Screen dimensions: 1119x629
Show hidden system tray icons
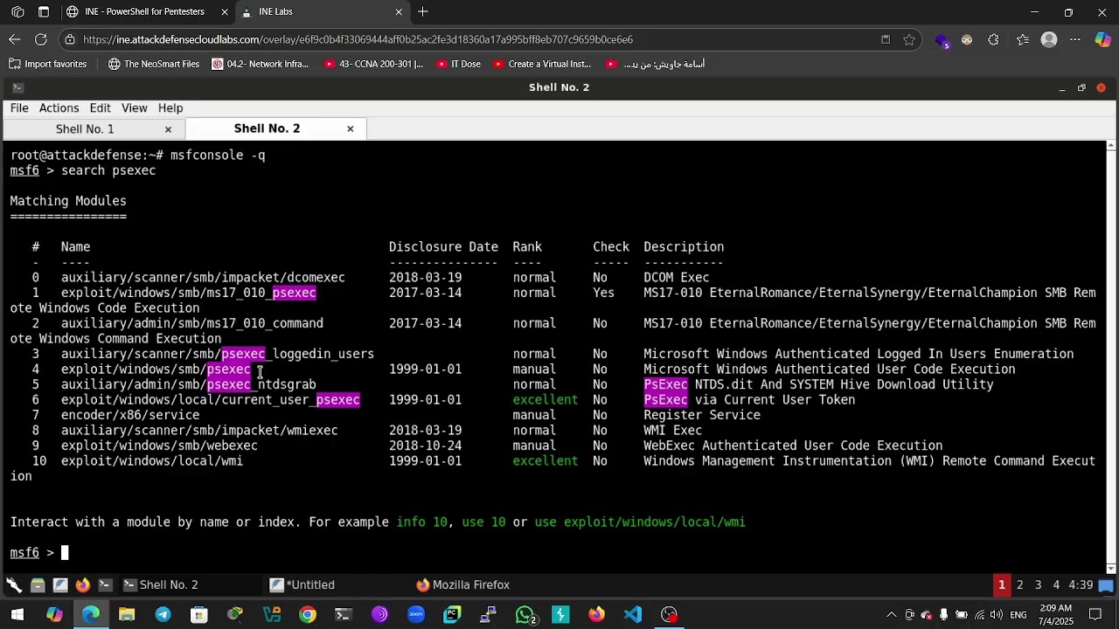[x=891, y=615]
